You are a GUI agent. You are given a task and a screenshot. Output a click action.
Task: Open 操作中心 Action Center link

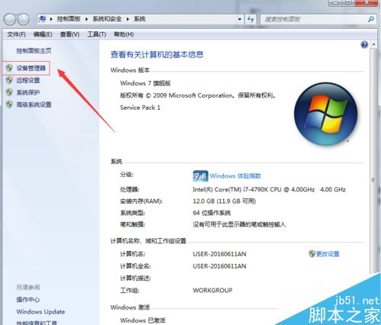[x=28, y=300]
